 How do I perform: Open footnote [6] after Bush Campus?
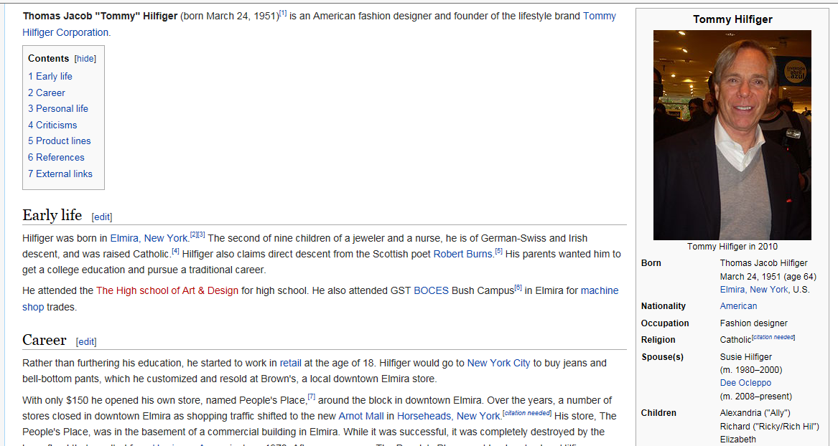click(518, 288)
